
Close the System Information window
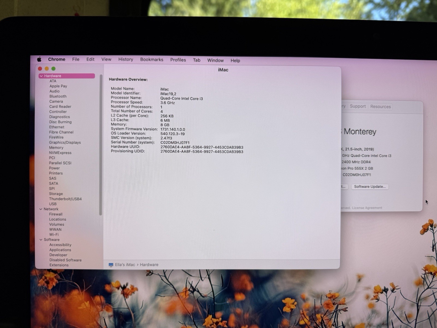click(40, 69)
